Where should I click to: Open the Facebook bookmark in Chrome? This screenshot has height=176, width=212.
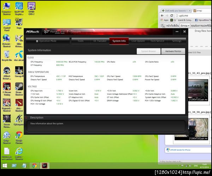[x=203, y=20]
